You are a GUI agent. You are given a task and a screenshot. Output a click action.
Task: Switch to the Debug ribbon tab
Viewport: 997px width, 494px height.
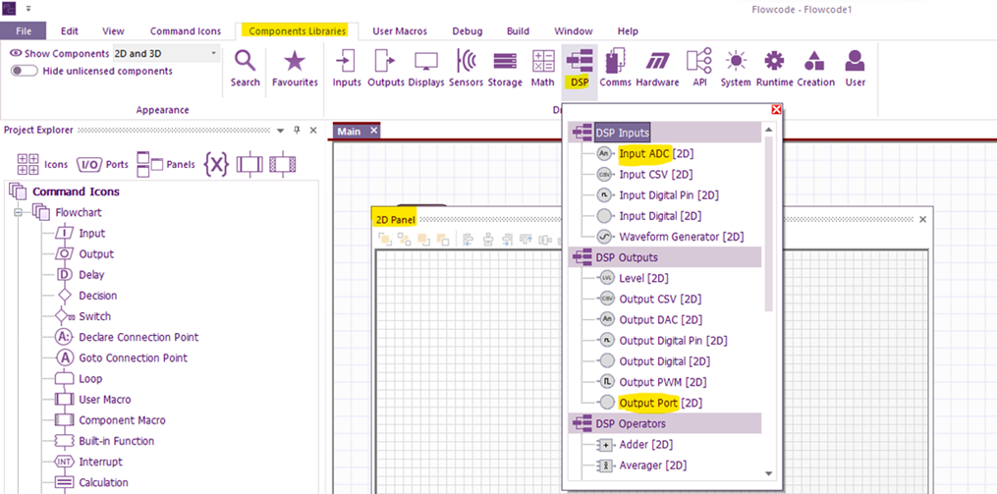[468, 30]
